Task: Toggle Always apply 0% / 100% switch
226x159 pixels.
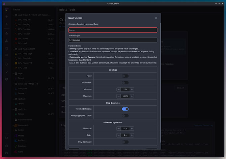Action: click(x=125, y=115)
